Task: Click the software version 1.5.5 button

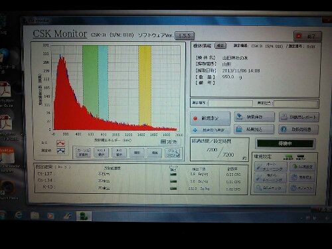Action: (185, 36)
